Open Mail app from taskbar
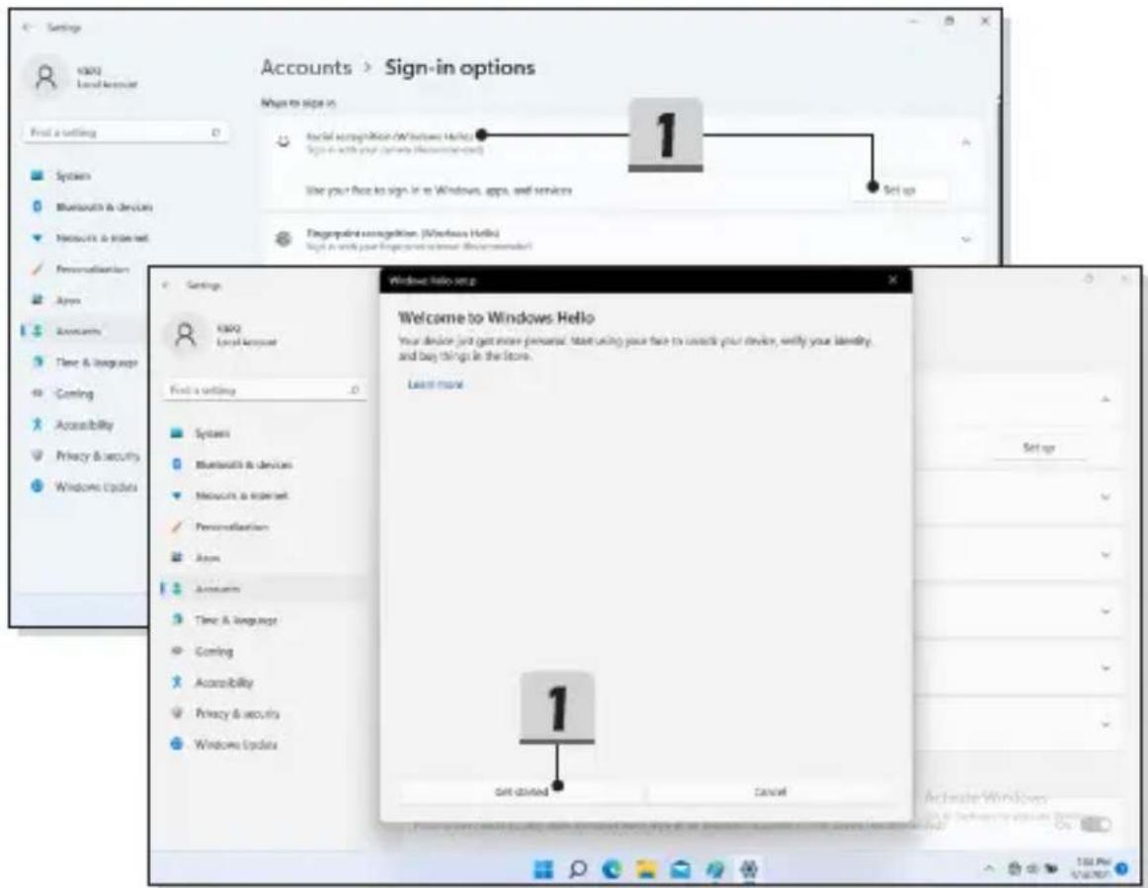 click(x=680, y=869)
